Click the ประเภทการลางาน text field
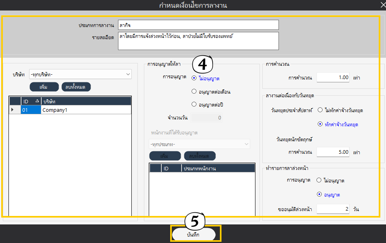This screenshot has height=243, width=386. pos(198,25)
